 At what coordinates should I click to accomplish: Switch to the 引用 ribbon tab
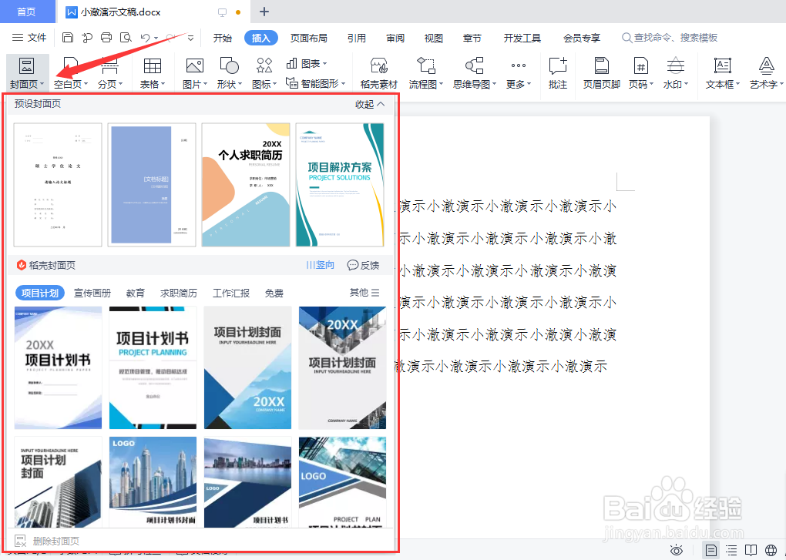pyautogui.click(x=357, y=38)
